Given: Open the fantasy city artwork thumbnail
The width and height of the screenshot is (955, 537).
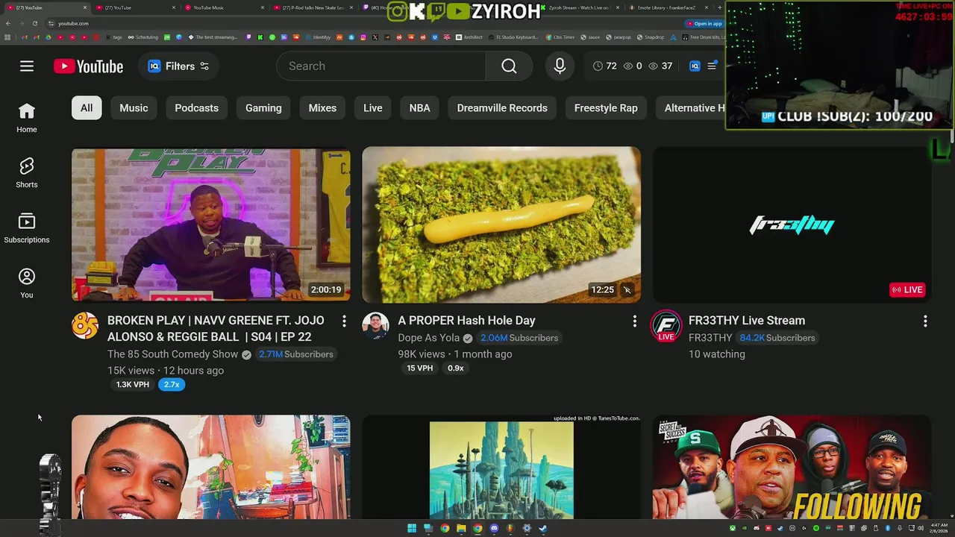Looking at the screenshot, I should click(x=501, y=467).
